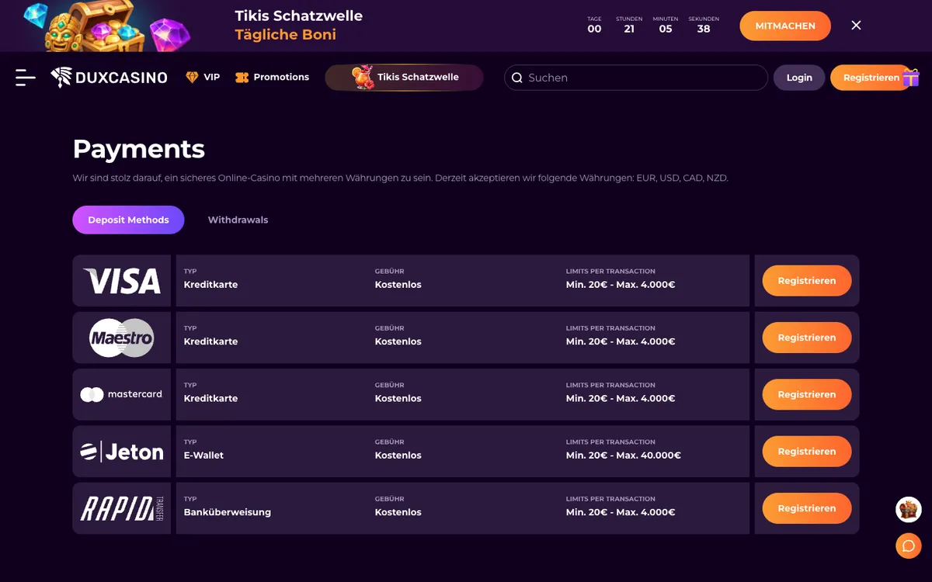Click the Login button
The width and height of the screenshot is (932, 582).
(799, 78)
